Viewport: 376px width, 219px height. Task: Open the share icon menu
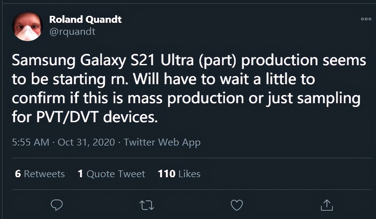click(326, 205)
